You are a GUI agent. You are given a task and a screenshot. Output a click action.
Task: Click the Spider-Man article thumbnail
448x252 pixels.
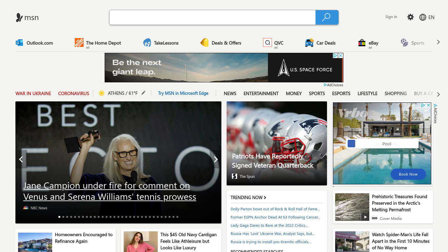352,242
